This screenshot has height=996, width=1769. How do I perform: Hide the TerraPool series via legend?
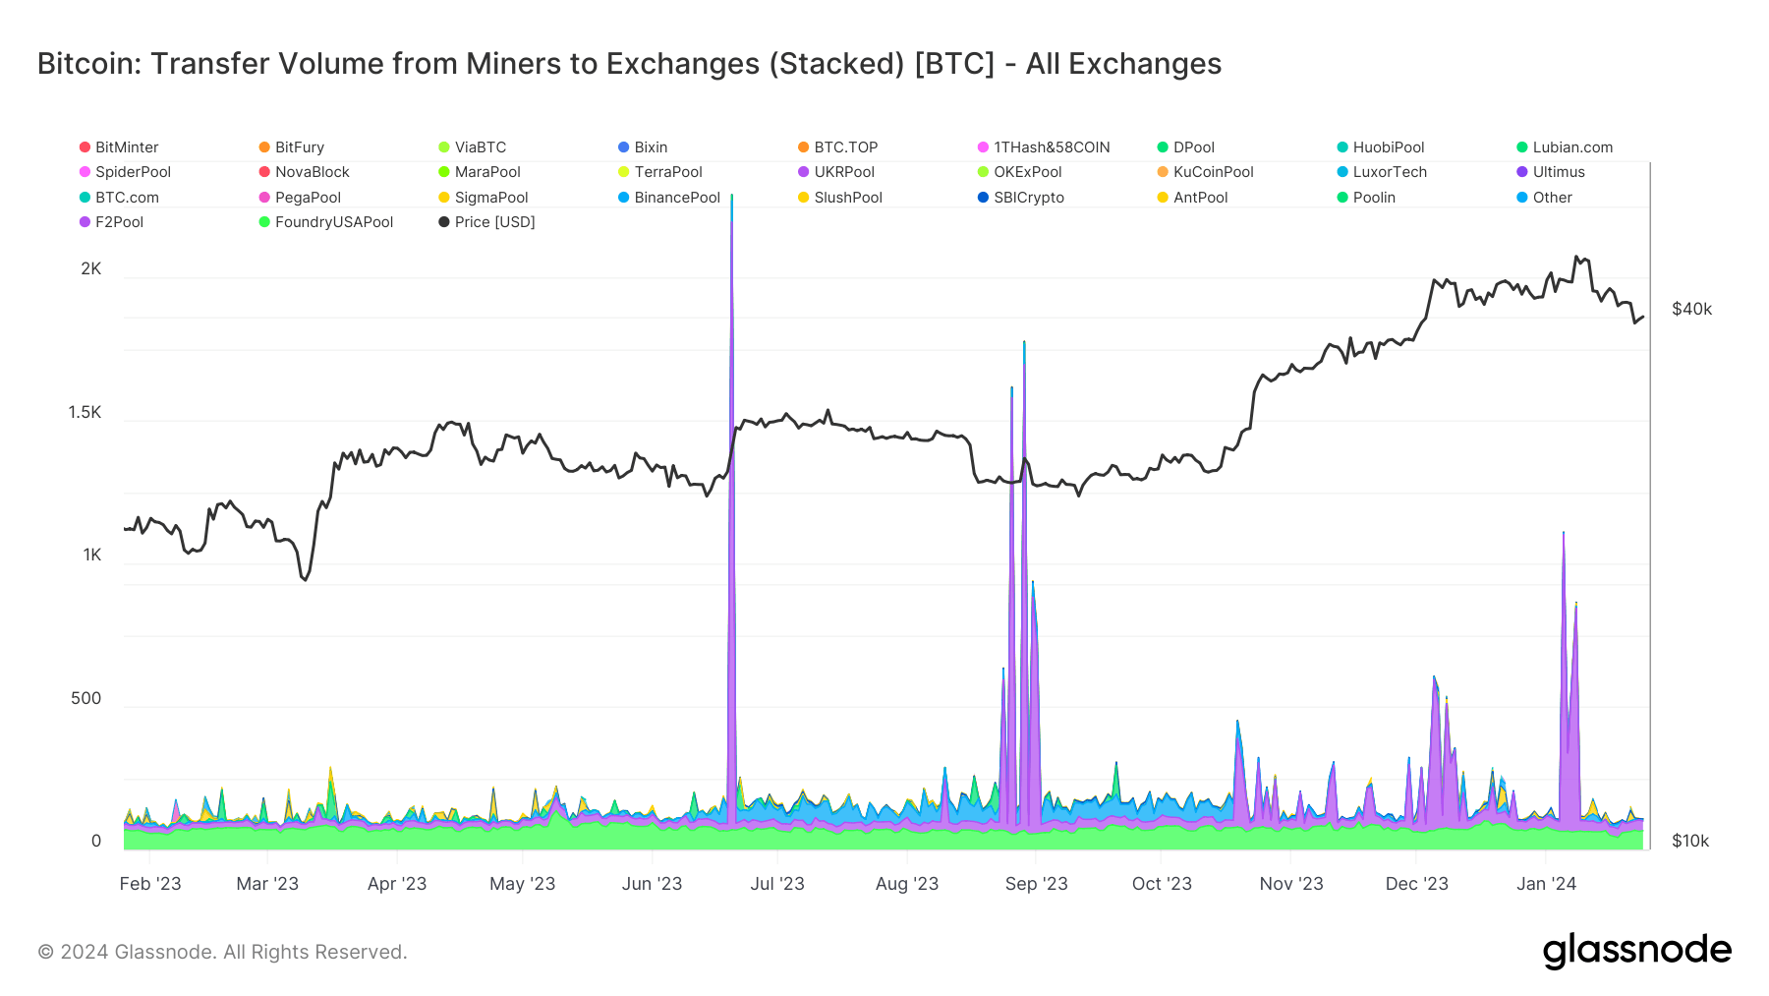(x=660, y=172)
